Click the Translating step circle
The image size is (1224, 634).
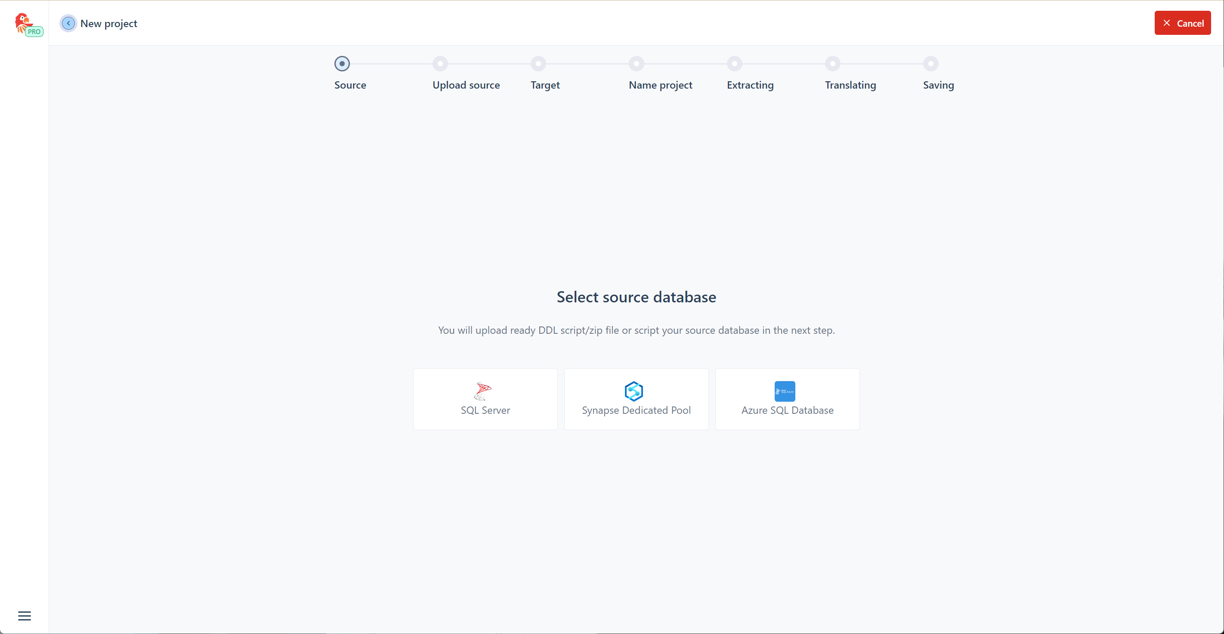pos(832,64)
